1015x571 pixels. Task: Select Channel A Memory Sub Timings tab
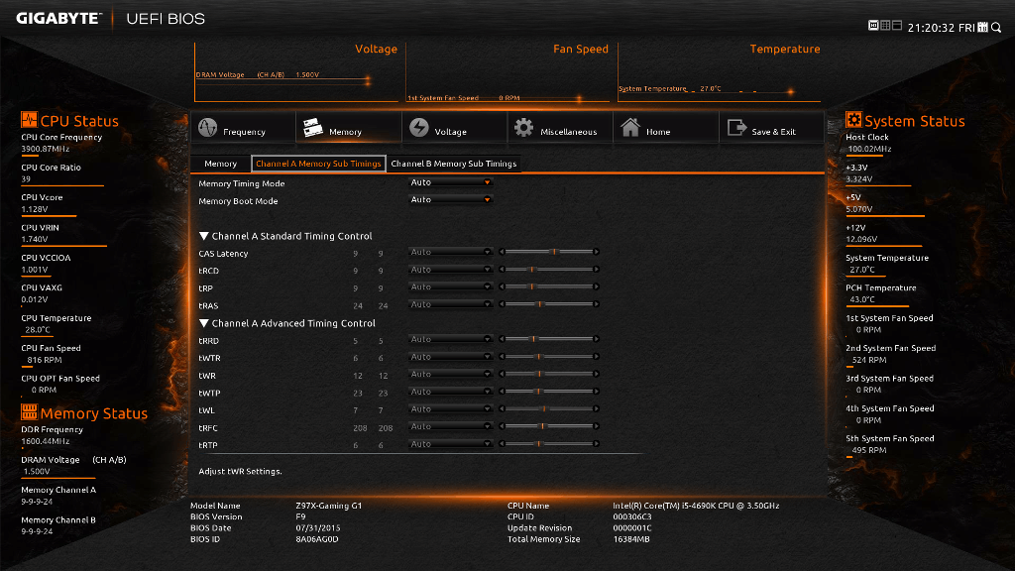pos(318,164)
